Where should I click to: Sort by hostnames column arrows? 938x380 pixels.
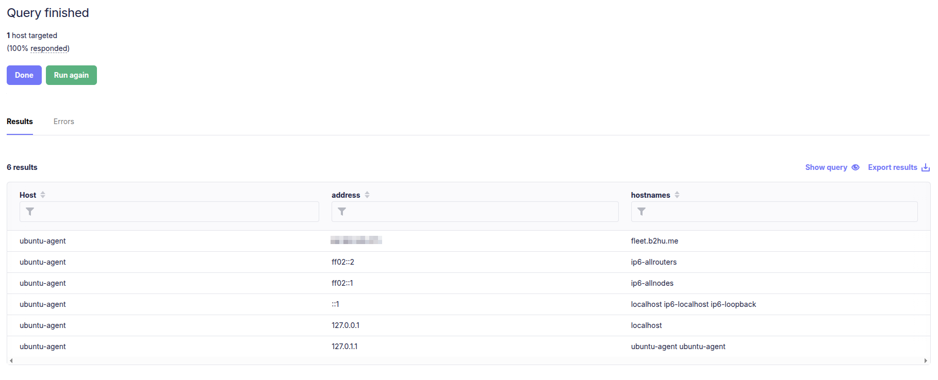pos(677,195)
